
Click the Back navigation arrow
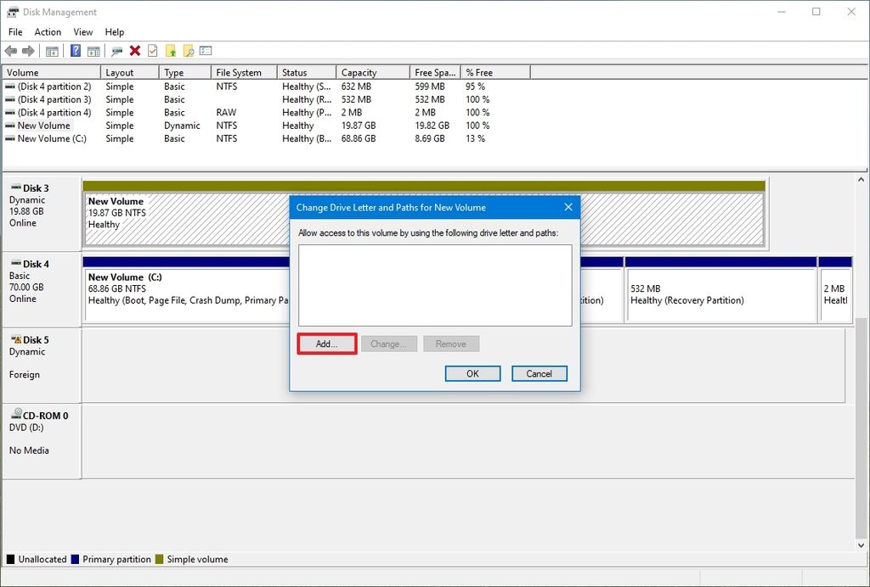[x=10, y=50]
